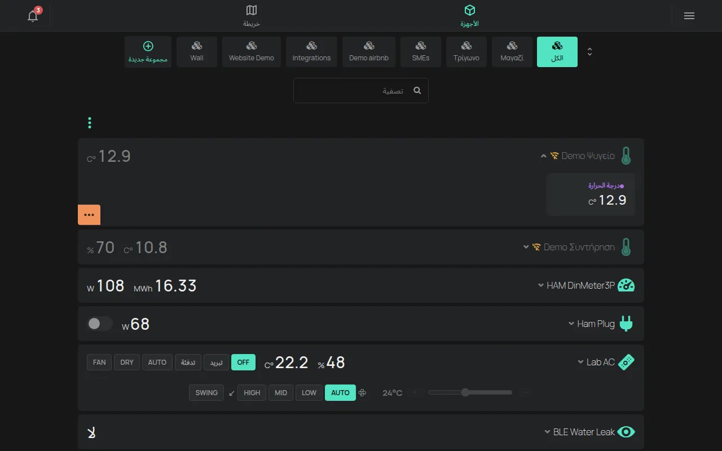Collapse the Demo Ψυγείο device row
The image size is (722, 451).
point(543,156)
